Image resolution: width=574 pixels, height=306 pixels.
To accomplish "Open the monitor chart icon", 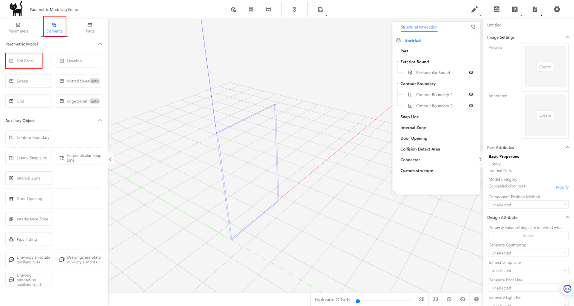I will [x=497, y=9].
